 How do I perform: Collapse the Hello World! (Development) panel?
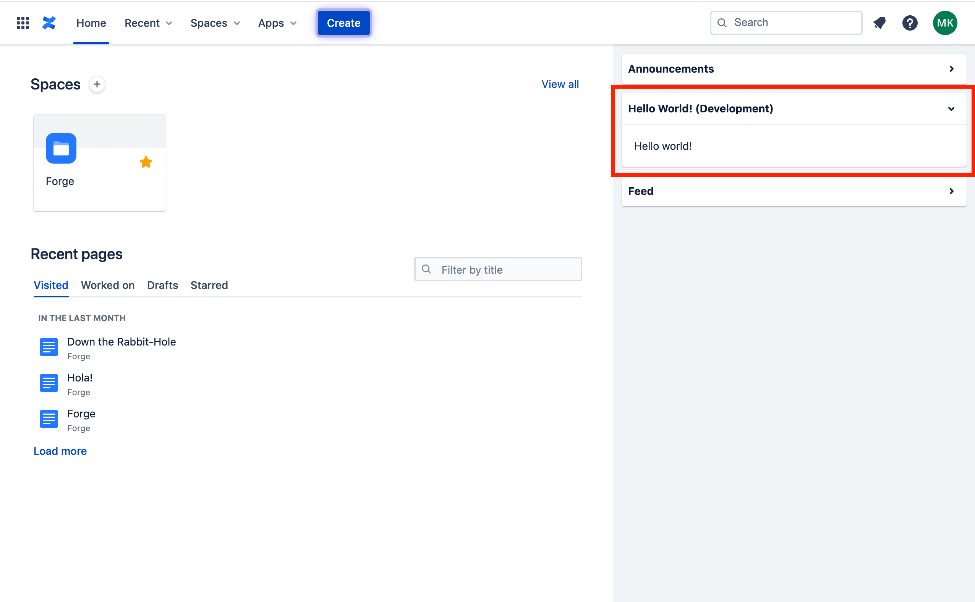(x=952, y=109)
